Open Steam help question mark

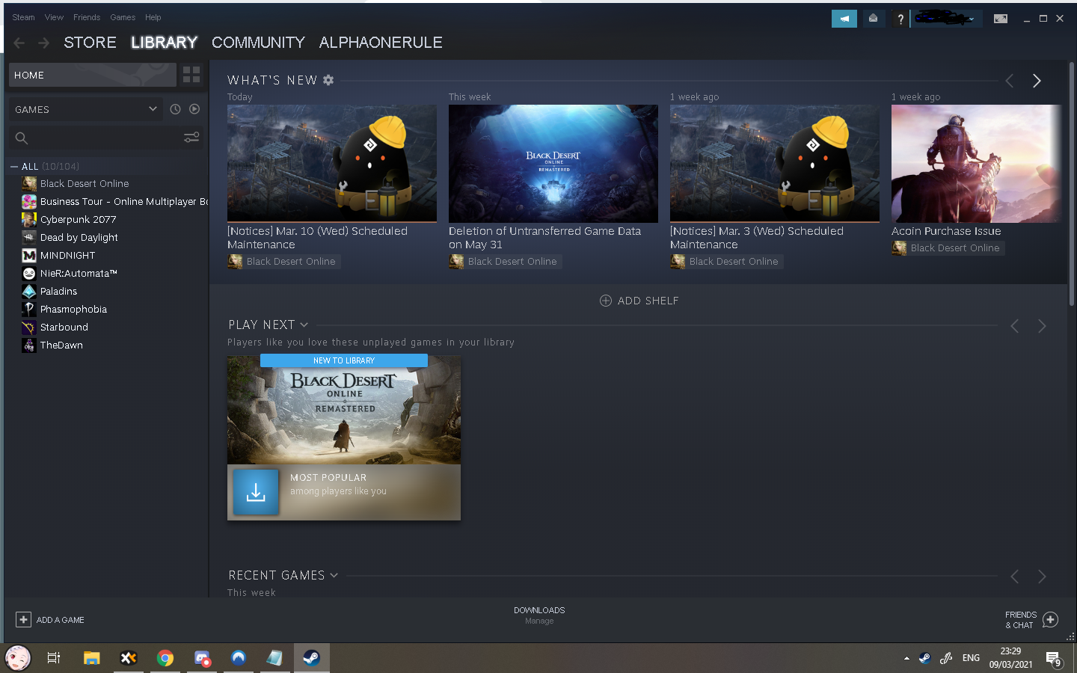click(900, 19)
